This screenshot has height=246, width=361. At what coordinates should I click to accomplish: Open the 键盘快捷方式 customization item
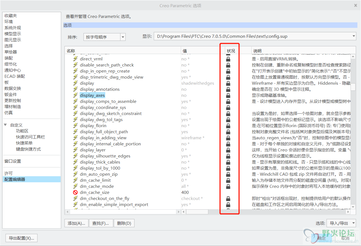[28, 149]
